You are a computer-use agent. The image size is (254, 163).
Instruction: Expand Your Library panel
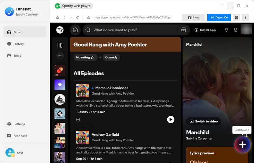60,45
